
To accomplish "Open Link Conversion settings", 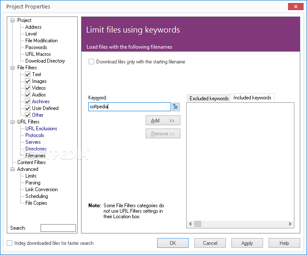I will (x=41, y=189).
